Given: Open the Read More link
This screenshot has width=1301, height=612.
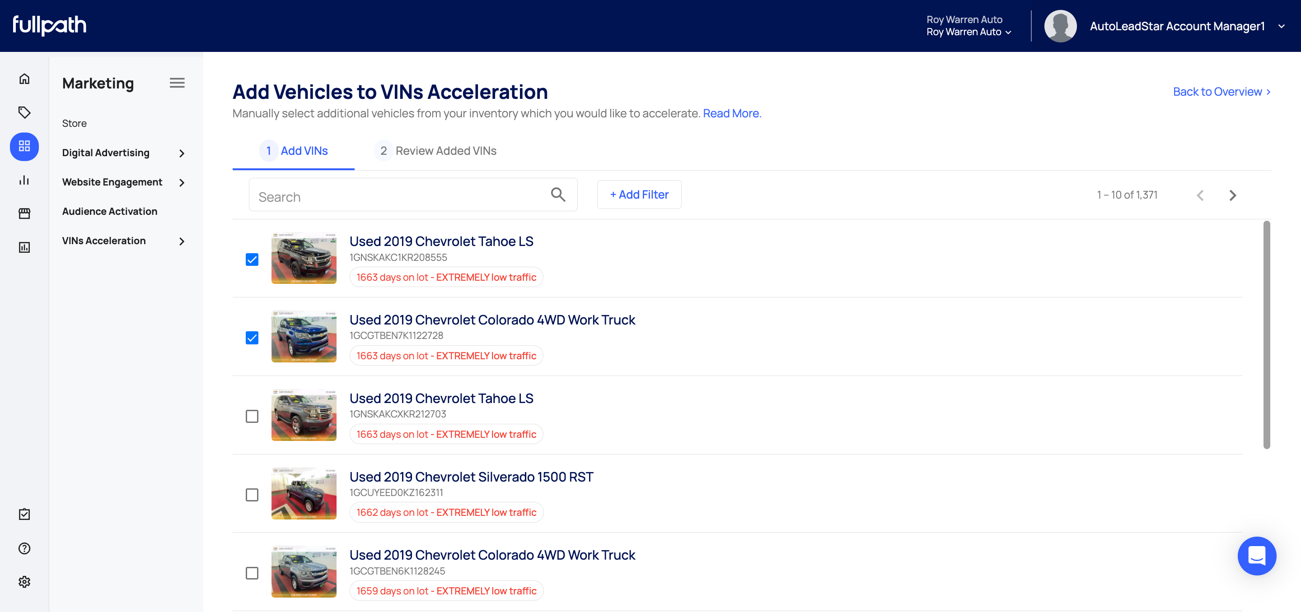Looking at the screenshot, I should (732, 114).
